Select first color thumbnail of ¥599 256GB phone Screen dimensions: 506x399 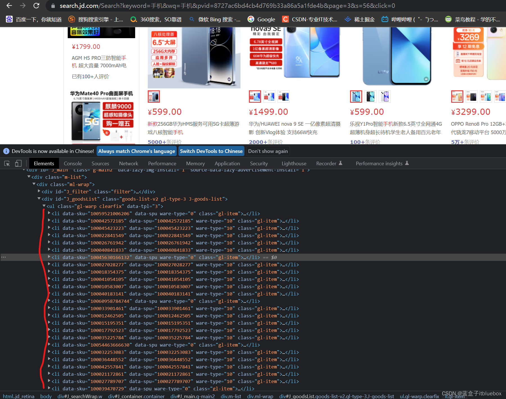[154, 97]
